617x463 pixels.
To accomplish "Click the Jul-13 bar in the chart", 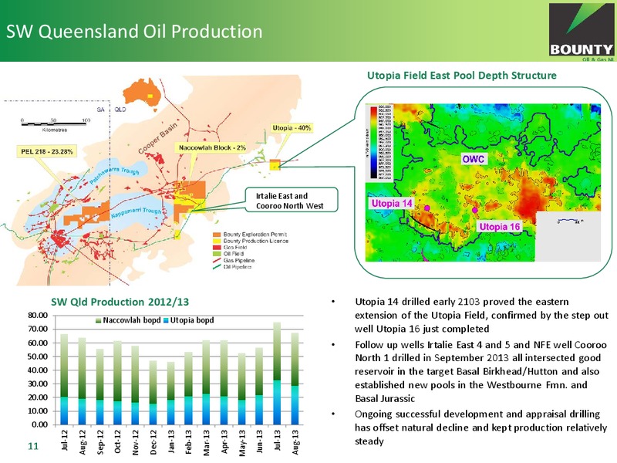I will click(277, 373).
